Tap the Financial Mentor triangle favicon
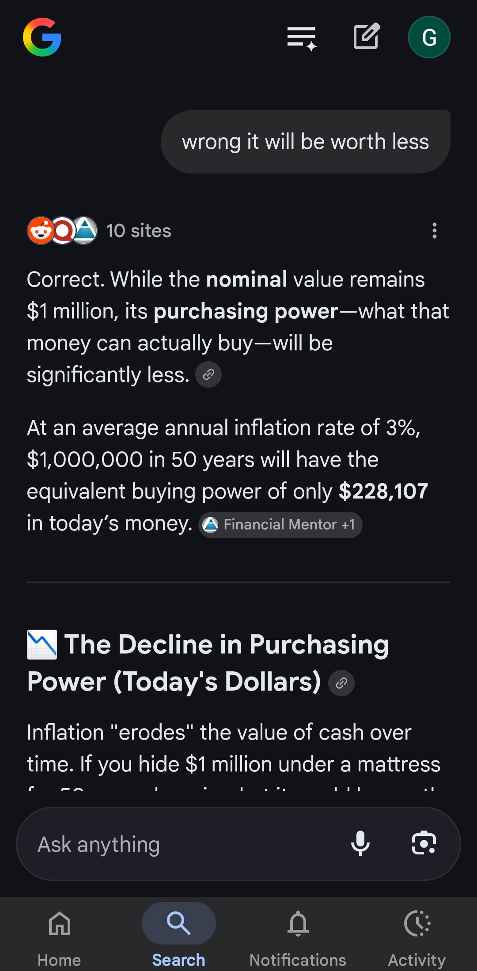This screenshot has width=477, height=971. [211, 525]
